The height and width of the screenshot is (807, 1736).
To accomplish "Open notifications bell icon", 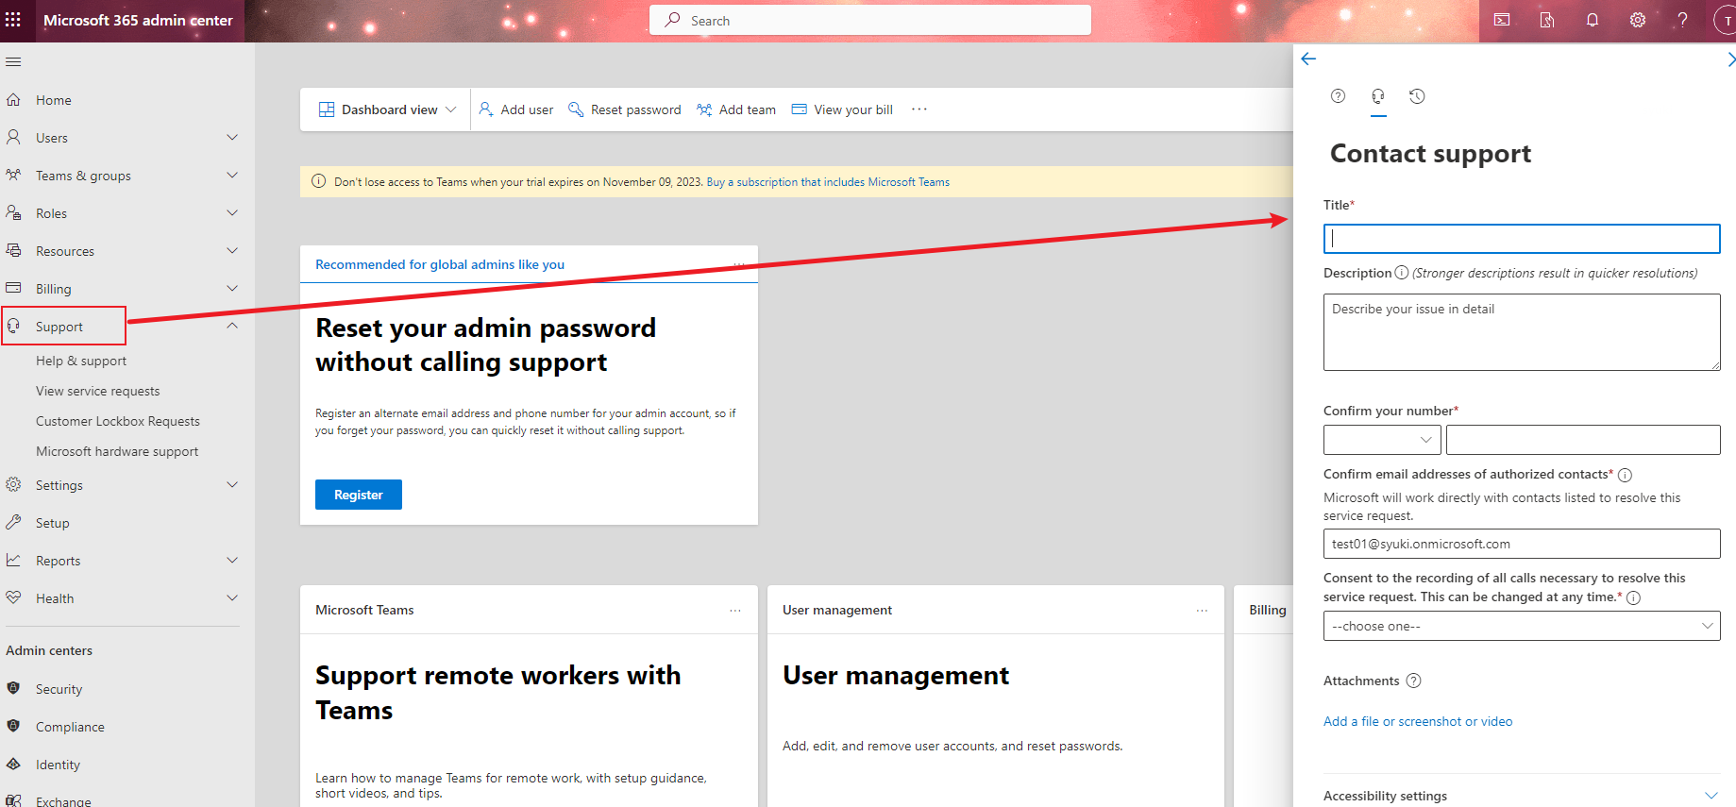I will (1593, 20).
